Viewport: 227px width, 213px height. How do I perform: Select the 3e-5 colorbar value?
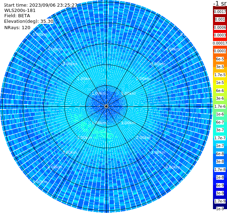[220, 67]
